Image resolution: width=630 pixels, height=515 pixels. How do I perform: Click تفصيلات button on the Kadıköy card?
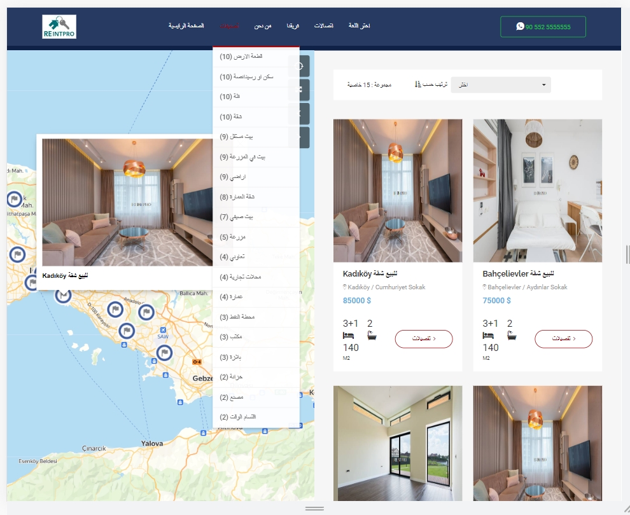coord(424,339)
